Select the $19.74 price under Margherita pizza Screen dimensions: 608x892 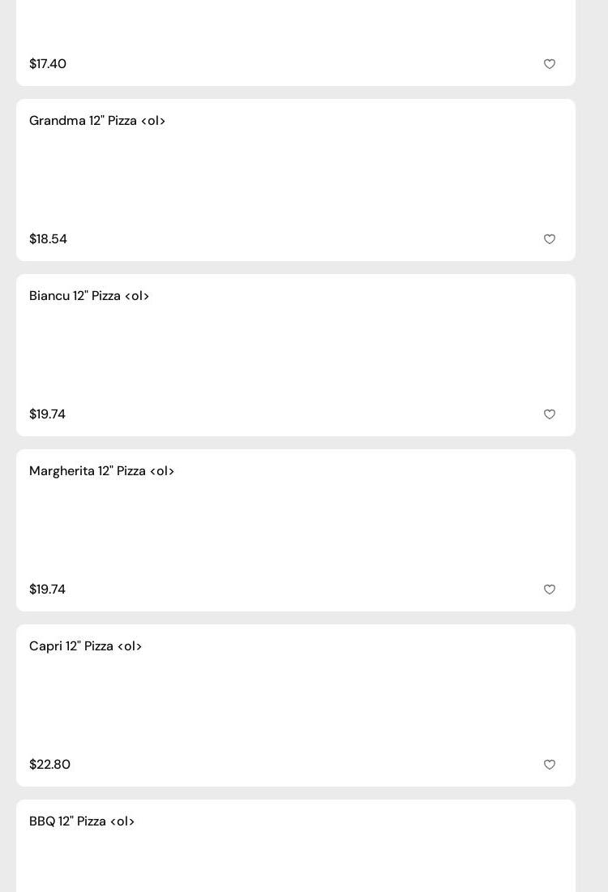tap(47, 590)
